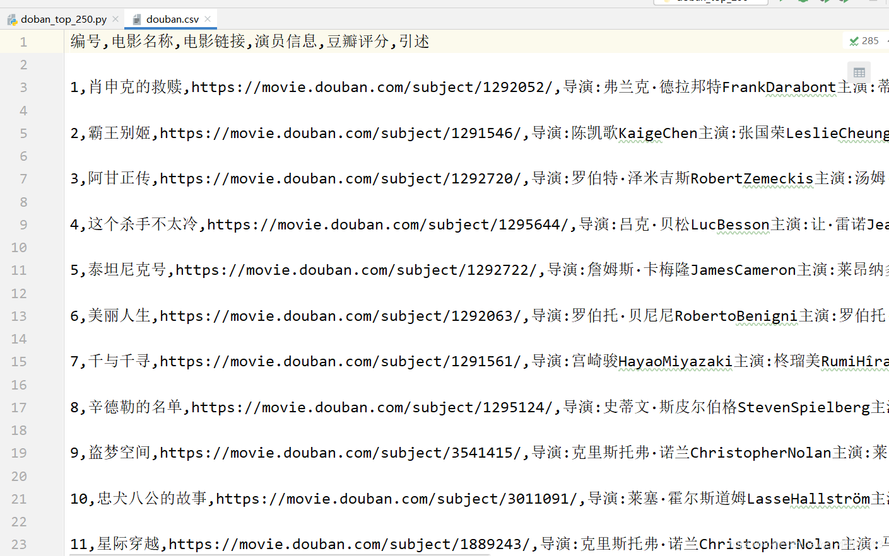This screenshot has height=556, width=889.
Task: Click row 5 text 泰坦尼克号
Action: (127, 270)
